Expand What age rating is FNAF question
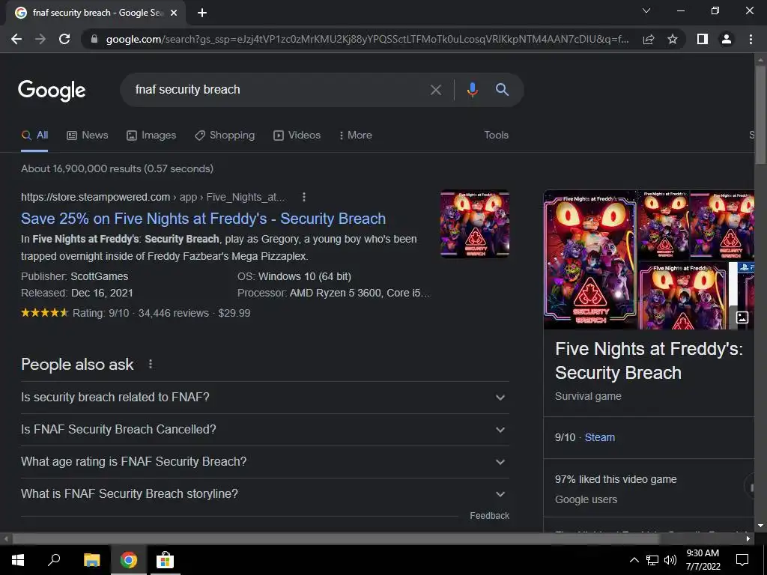The image size is (767, 575). point(264,462)
